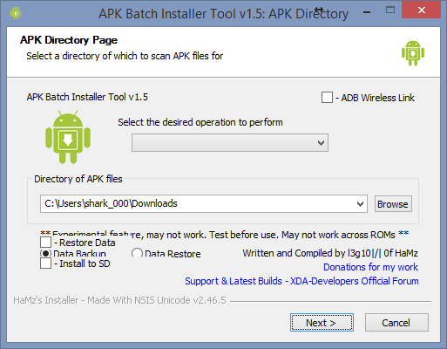Tick the Restore Data checkbox
Image resolution: width=447 pixels, height=349 pixels.
pyautogui.click(x=45, y=242)
